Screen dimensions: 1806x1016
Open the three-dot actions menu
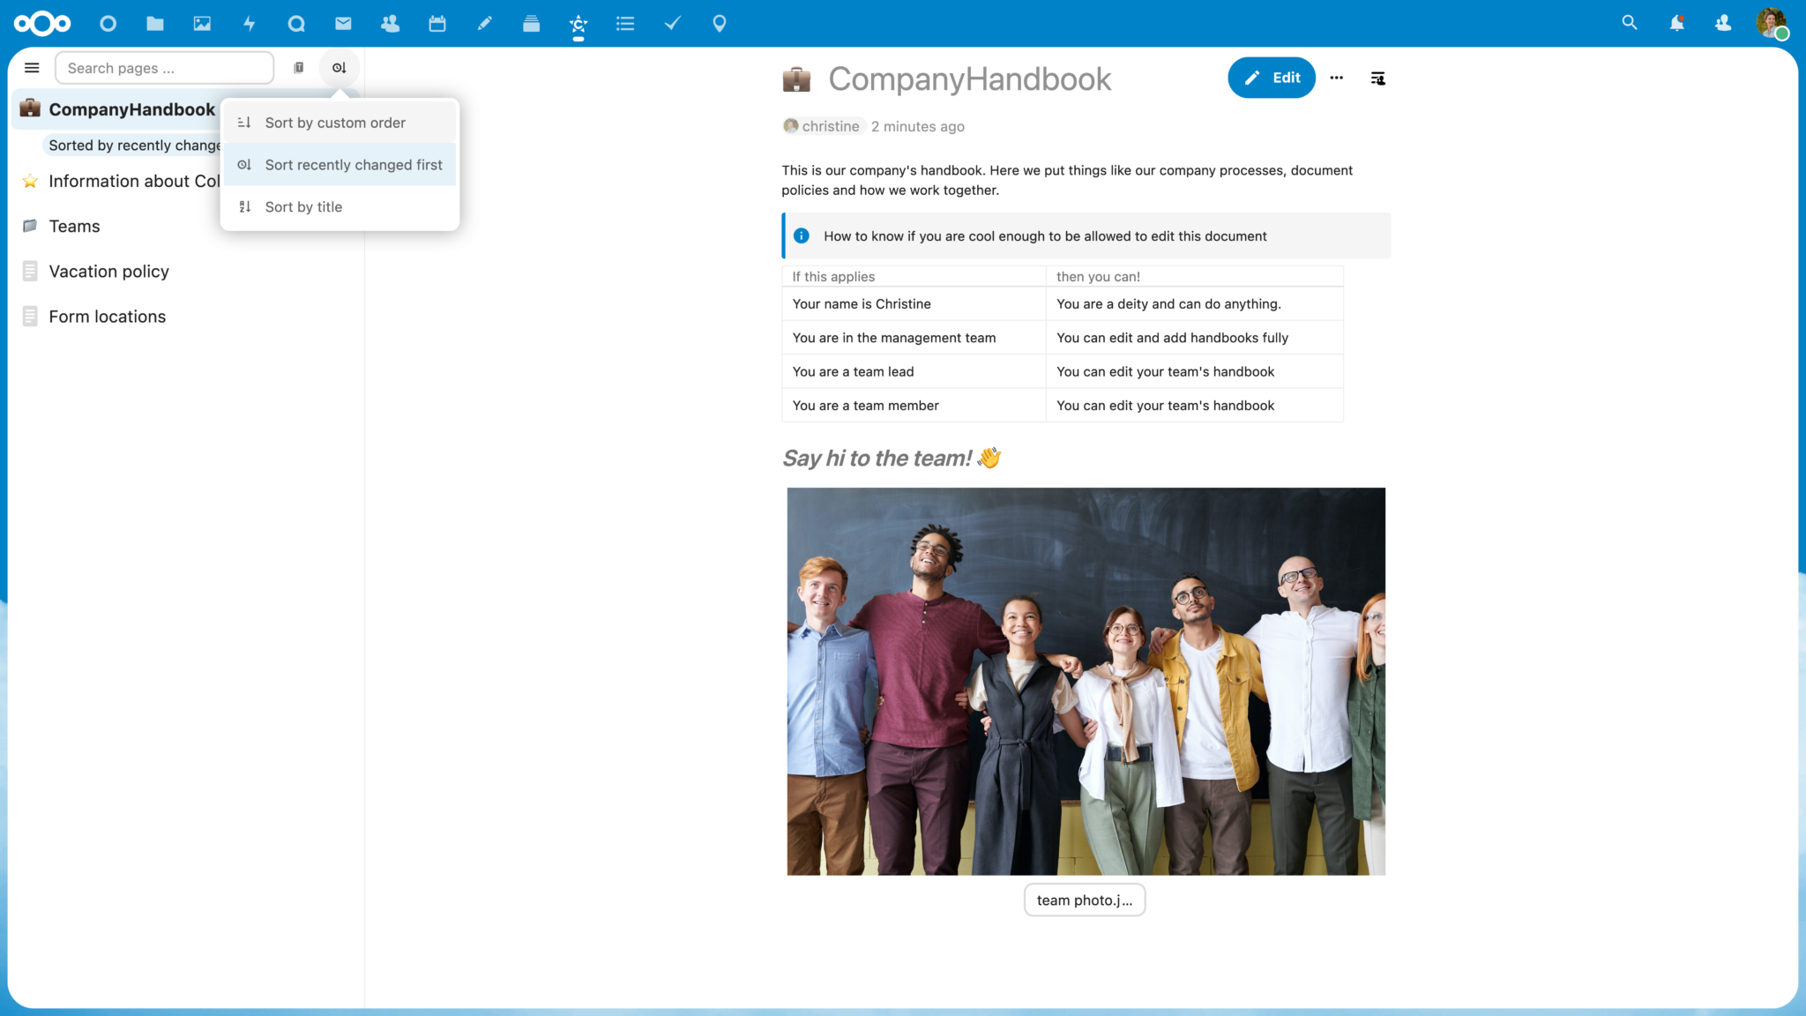point(1336,78)
